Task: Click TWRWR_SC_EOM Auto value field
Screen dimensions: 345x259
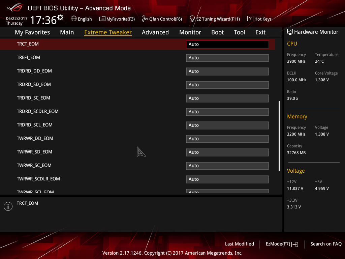Action: (227, 166)
